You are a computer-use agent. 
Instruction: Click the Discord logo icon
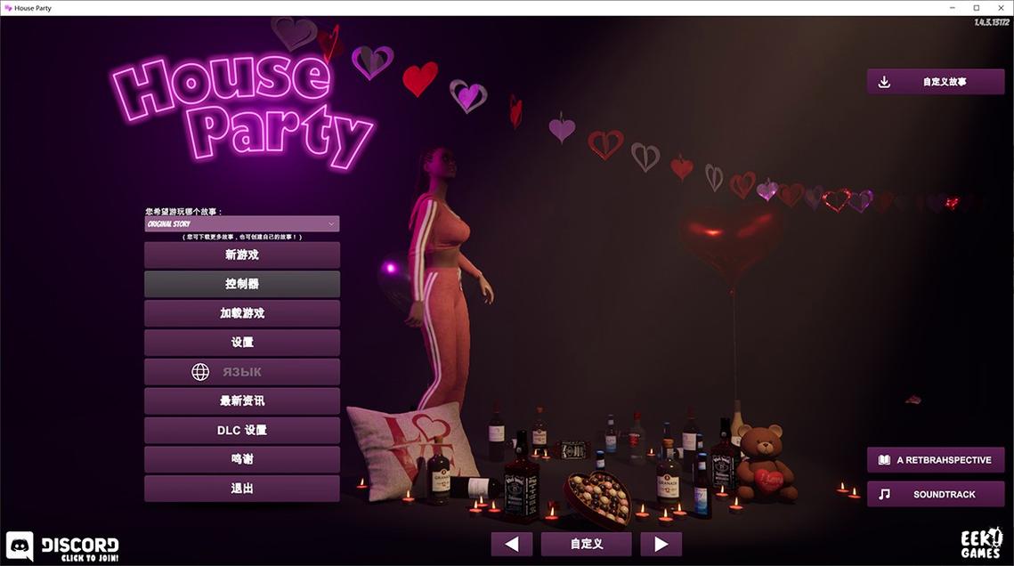20,546
